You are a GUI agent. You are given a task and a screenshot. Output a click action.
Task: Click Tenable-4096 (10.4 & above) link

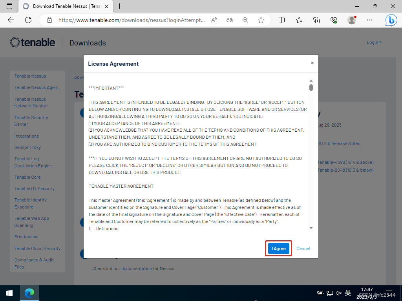pos(346,162)
